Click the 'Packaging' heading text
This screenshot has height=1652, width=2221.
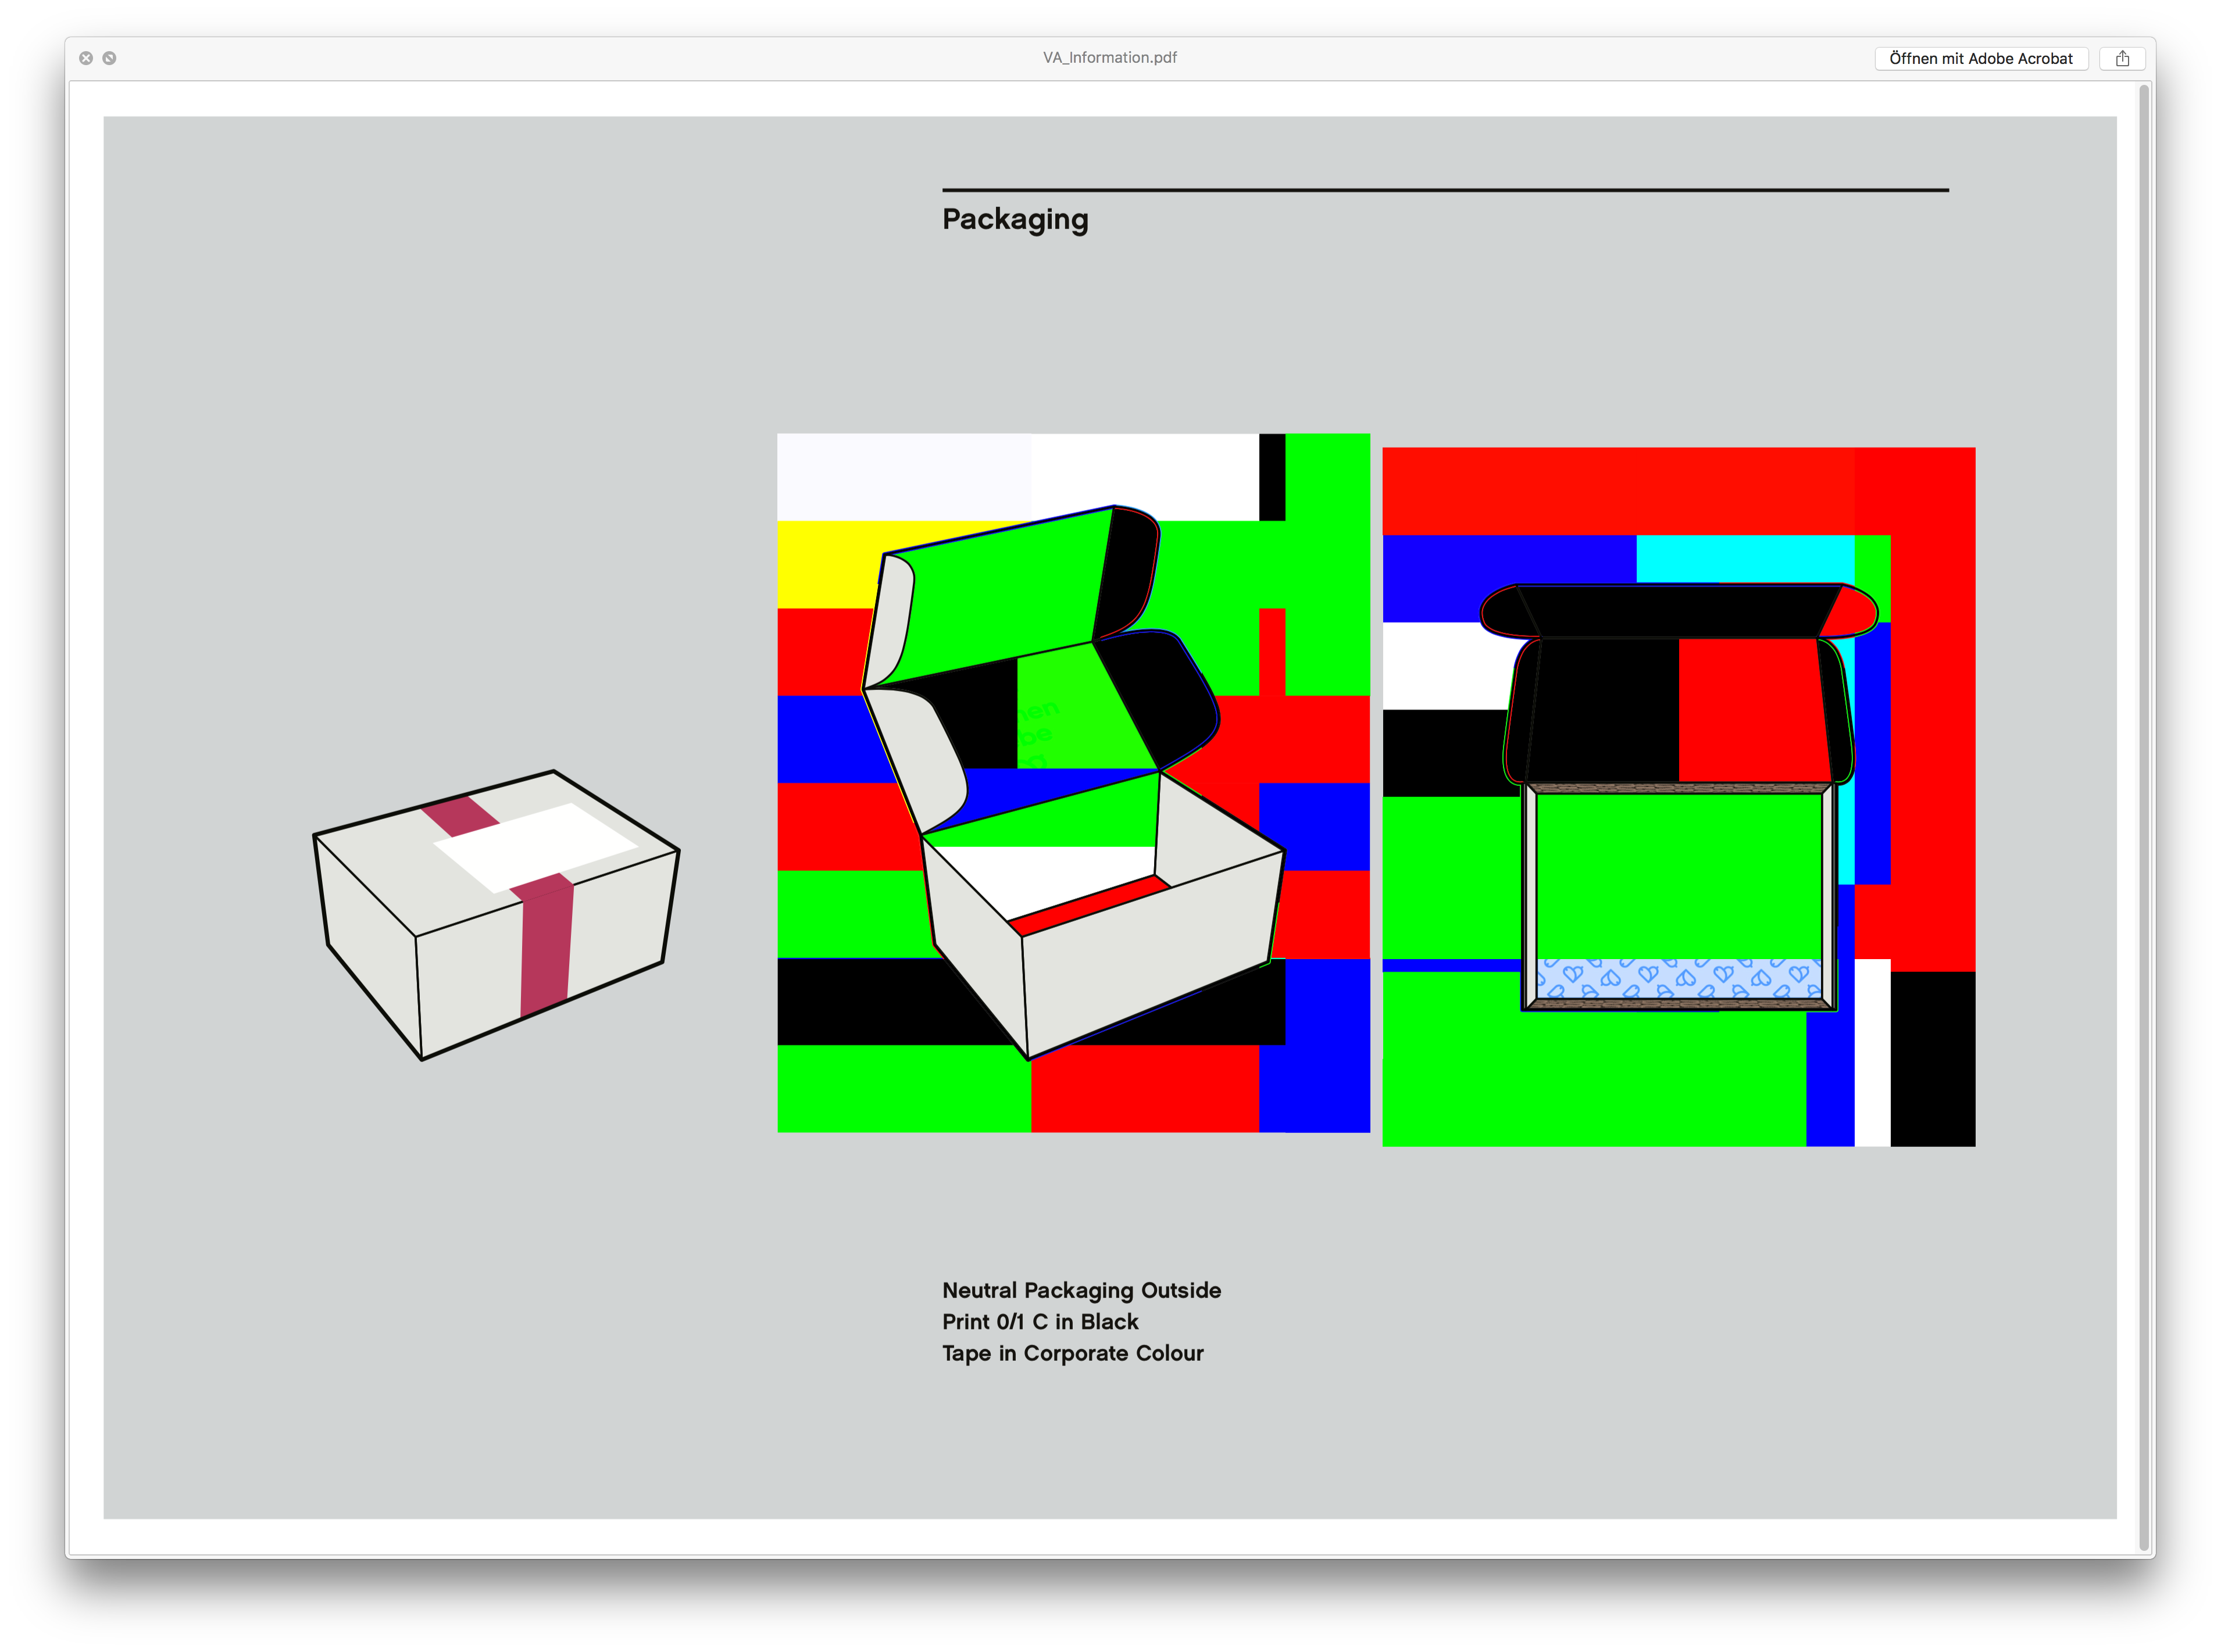pos(1014,219)
